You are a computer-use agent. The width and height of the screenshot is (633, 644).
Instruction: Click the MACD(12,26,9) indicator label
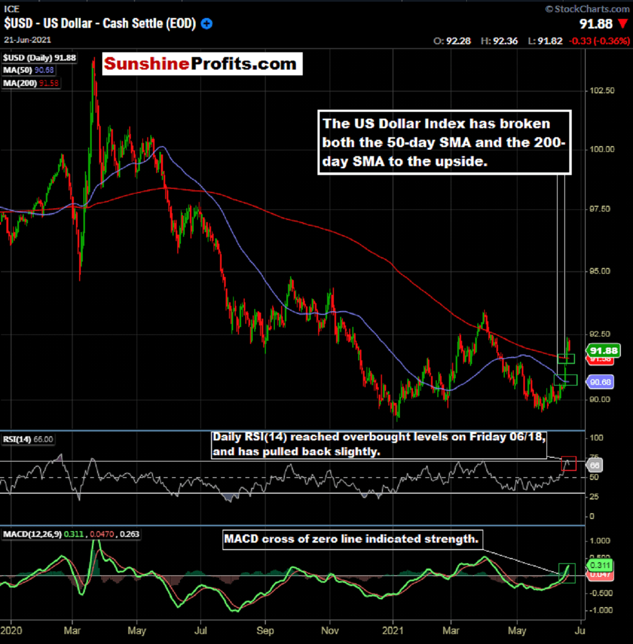(71, 534)
